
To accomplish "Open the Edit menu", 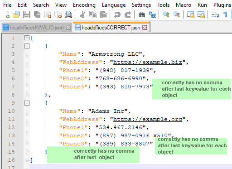I will click(22, 5).
